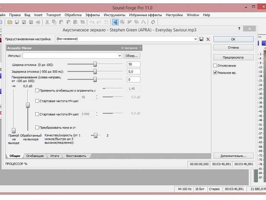Click the last toolbar icon after the Envelope tool
The height and width of the screenshot is (200, 266).
coord(153,22)
